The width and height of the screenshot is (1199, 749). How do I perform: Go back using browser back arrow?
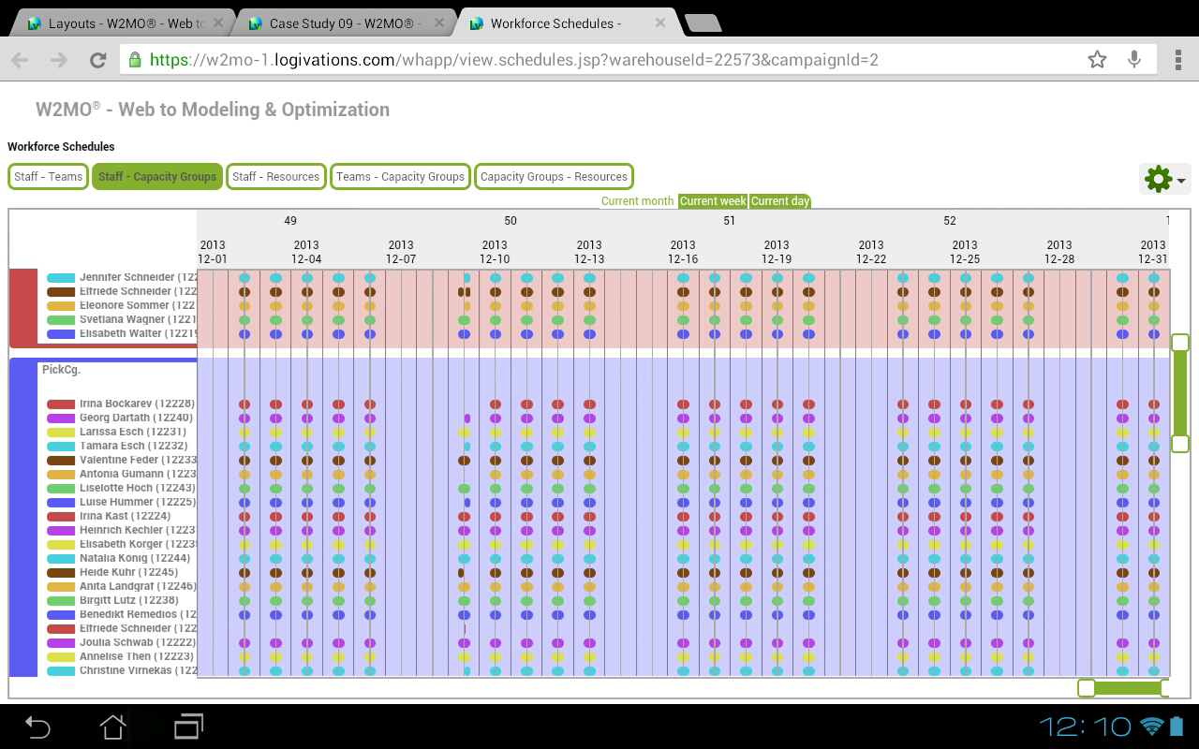21,60
